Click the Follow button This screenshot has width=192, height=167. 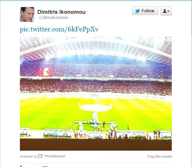click(x=145, y=11)
